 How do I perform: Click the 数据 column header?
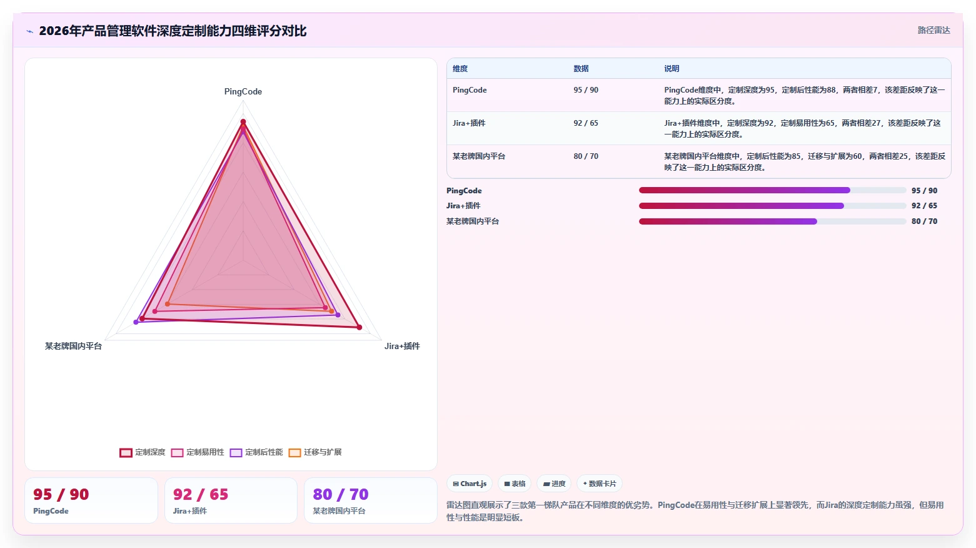click(x=581, y=69)
